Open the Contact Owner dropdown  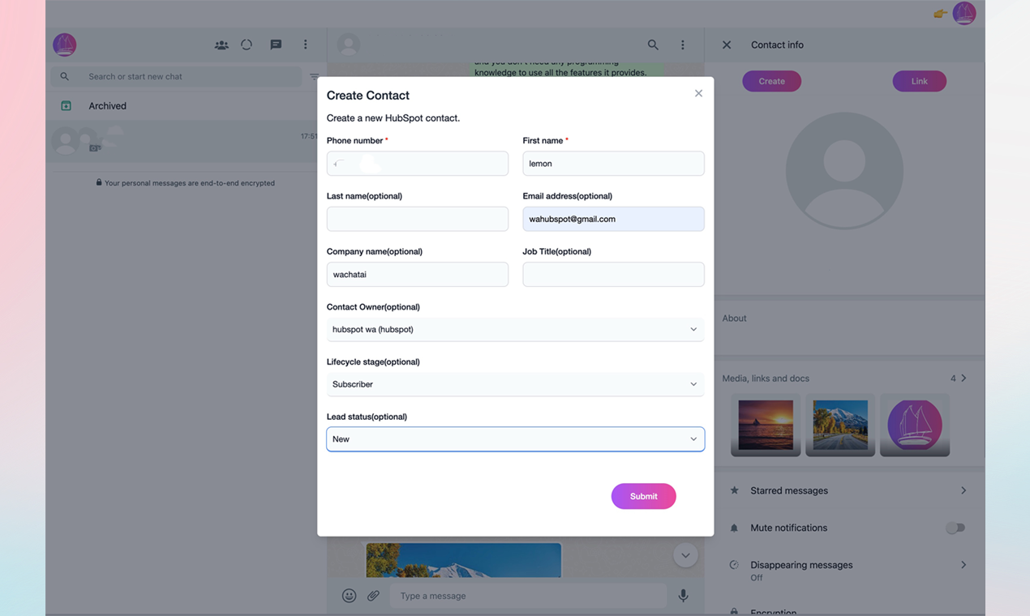[515, 329]
